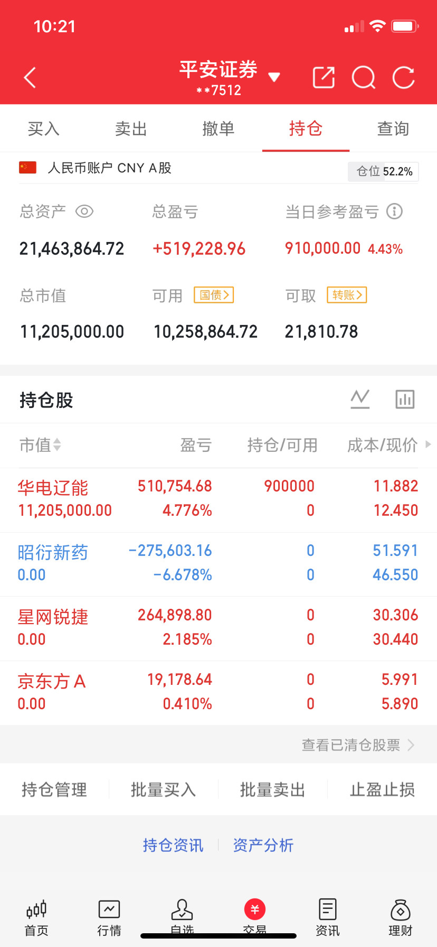Open the 查询 tab
Image resolution: width=437 pixels, height=947 pixels.
(x=393, y=128)
